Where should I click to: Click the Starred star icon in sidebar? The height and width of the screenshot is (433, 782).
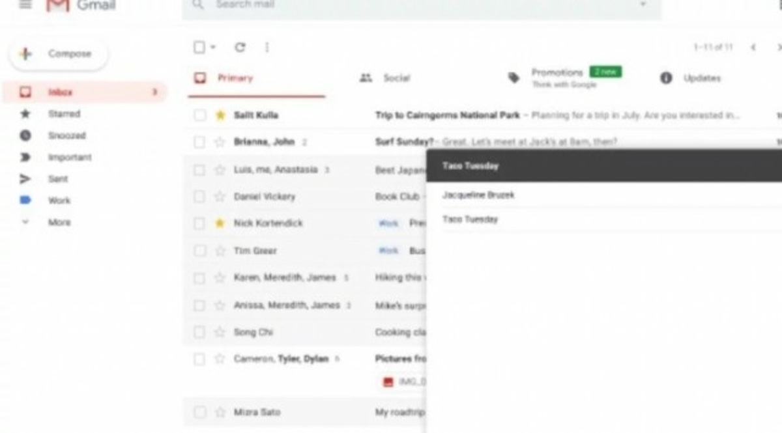click(x=25, y=114)
